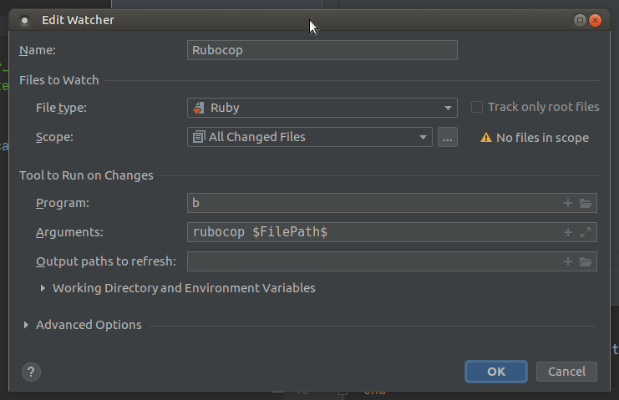
Task: Insert macro using plus icon in Arguments field
Action: [568, 232]
